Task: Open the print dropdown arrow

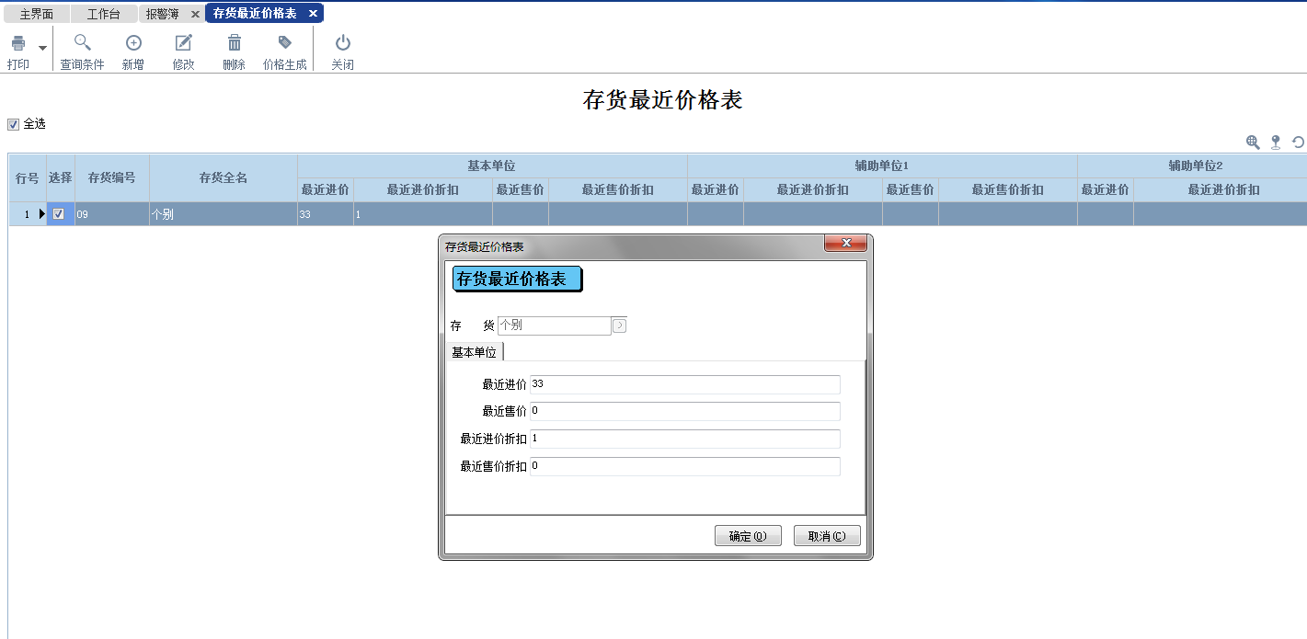Action: click(42, 47)
